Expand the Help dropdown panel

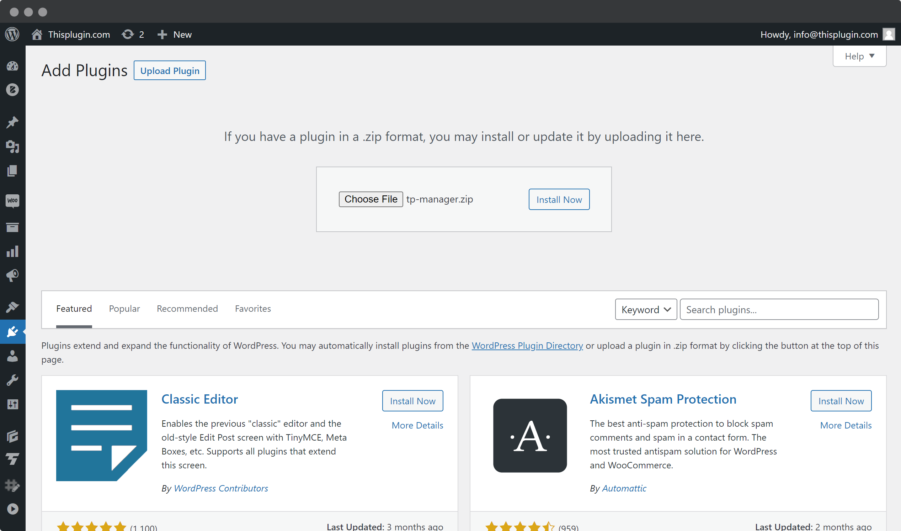click(x=859, y=56)
